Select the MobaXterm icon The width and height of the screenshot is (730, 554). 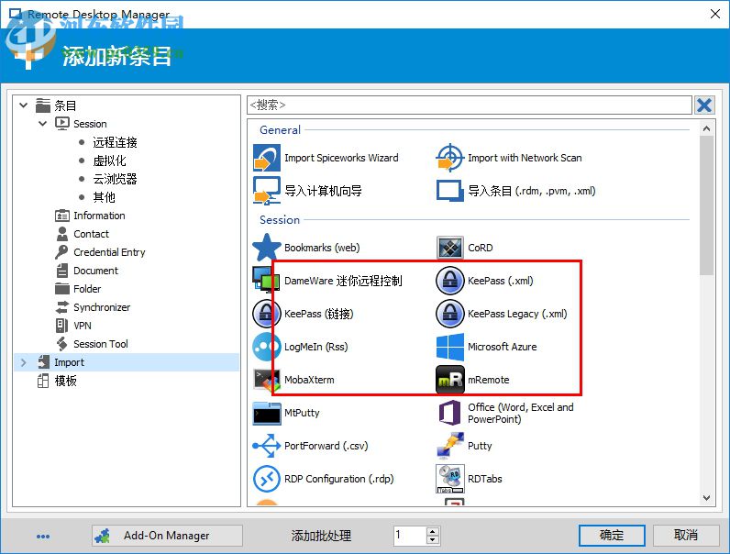click(x=266, y=380)
